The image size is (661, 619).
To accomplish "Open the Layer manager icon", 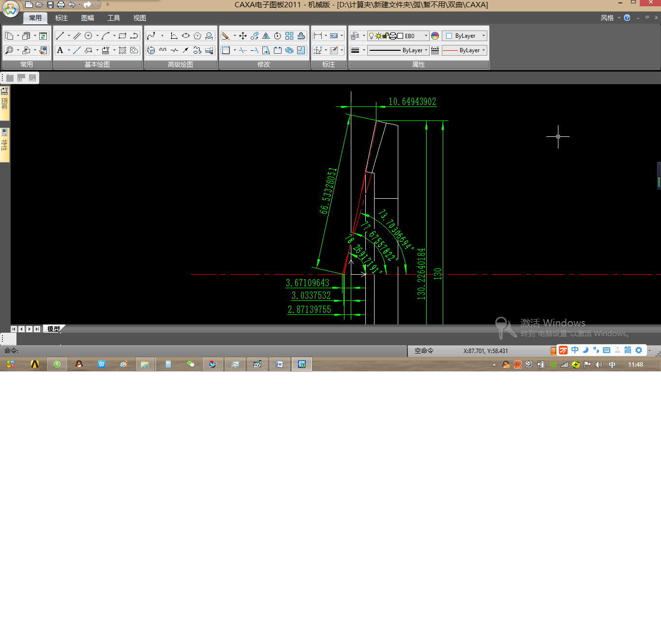I will point(355,36).
